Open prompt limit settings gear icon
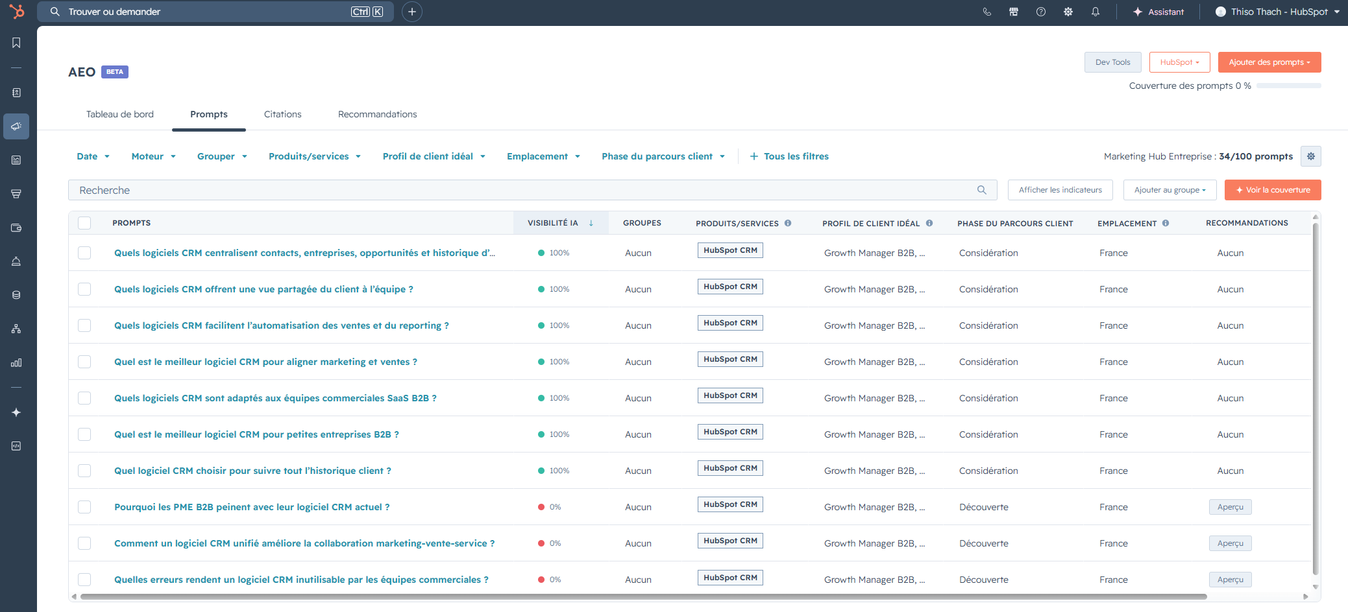The height and width of the screenshot is (612, 1348). coord(1311,156)
